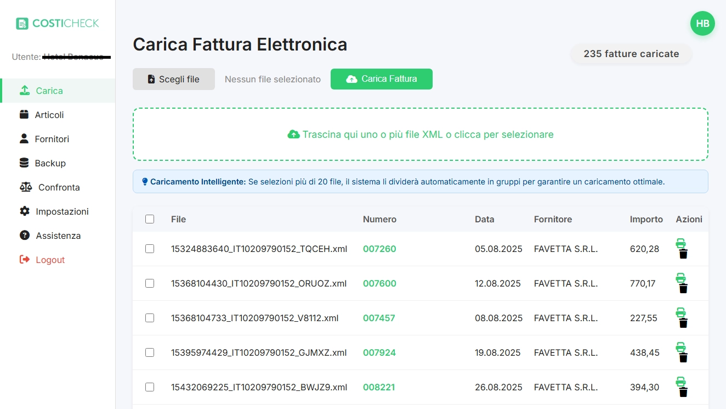Viewport: 726px width, 409px height.
Task: Open the Fornitori section
Action: tap(58, 139)
